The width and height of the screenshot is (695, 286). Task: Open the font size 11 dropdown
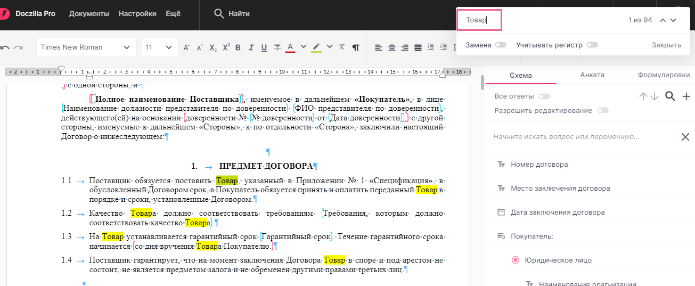[160, 47]
